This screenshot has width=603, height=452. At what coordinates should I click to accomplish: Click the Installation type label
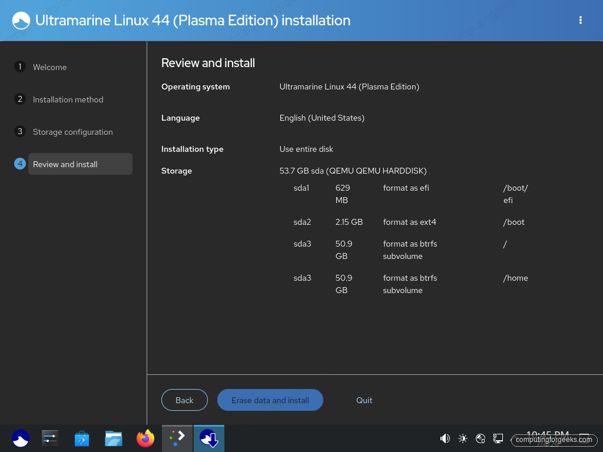point(193,149)
